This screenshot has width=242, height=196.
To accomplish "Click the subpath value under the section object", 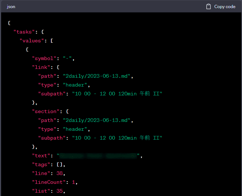I will click(x=117, y=138).
